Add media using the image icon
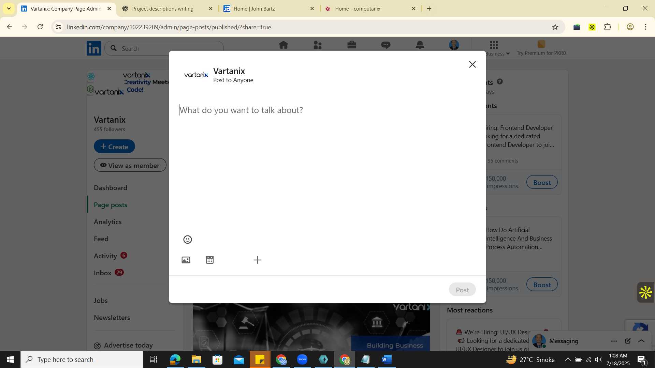 point(186,260)
